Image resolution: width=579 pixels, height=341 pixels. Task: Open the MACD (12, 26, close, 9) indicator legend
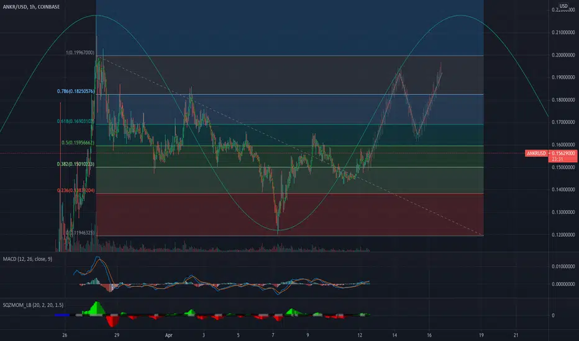pos(27,259)
